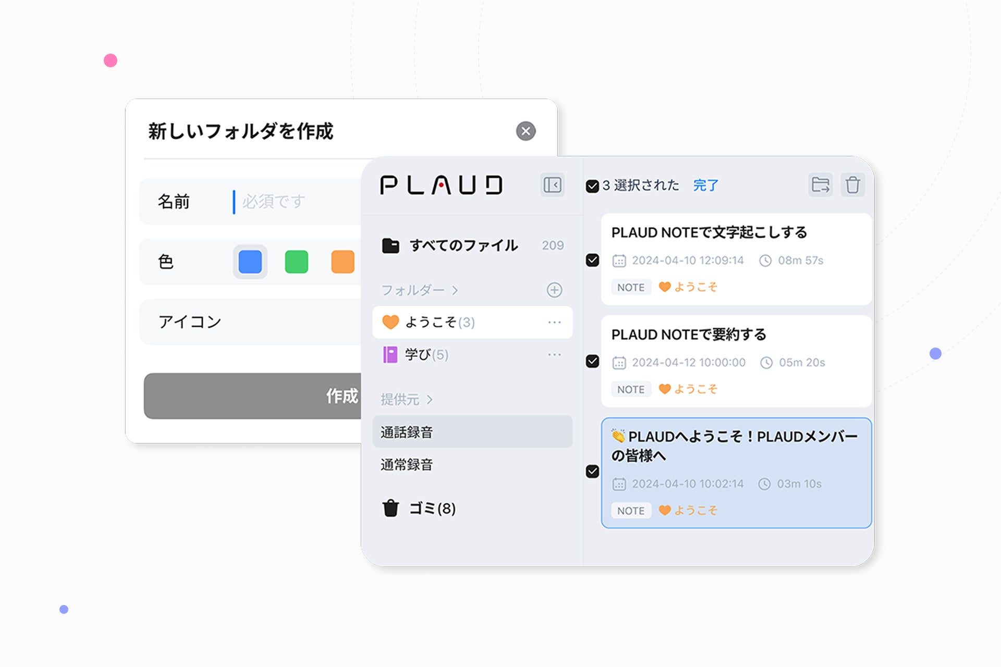Select the 学び(5) folder
1001x667 pixels.
426,355
